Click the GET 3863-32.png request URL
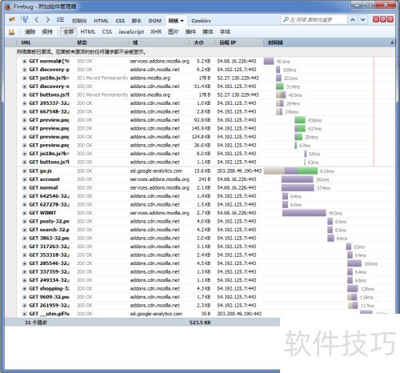This screenshot has width=400, height=373. click(49, 239)
